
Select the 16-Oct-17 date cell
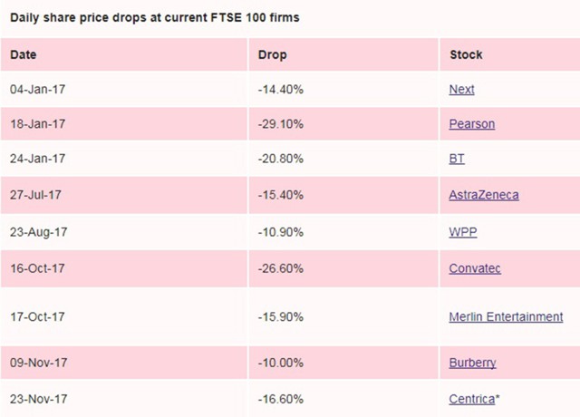click(x=36, y=268)
